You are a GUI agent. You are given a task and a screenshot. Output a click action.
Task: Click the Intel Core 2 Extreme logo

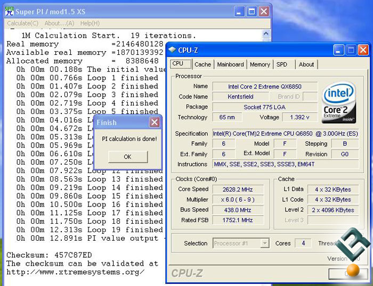click(339, 102)
